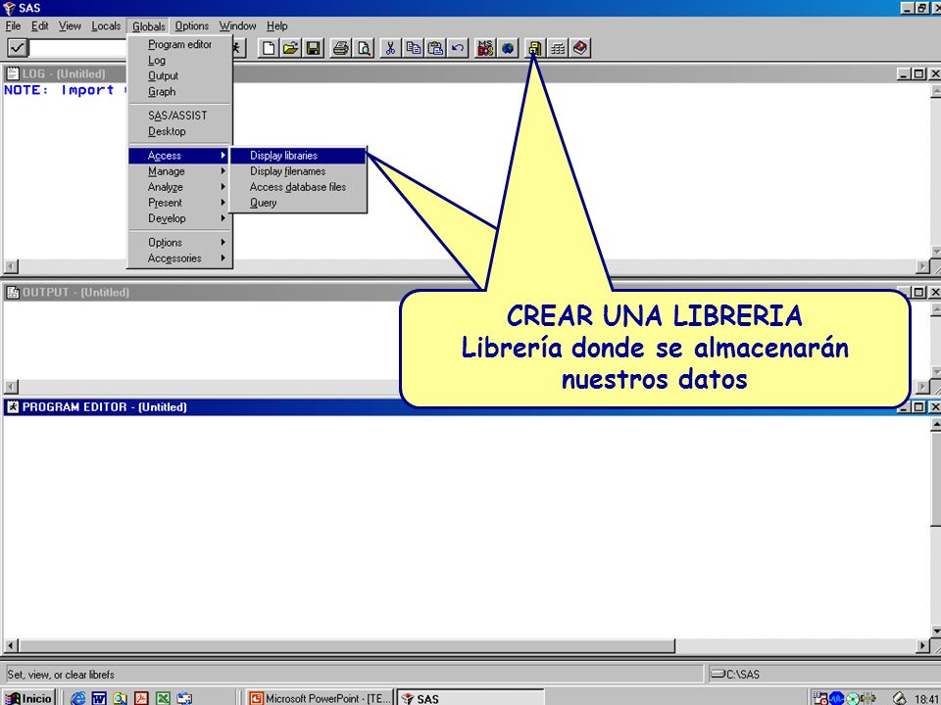
Task: Launch Excel from quick launch bar
Action: click(164, 698)
